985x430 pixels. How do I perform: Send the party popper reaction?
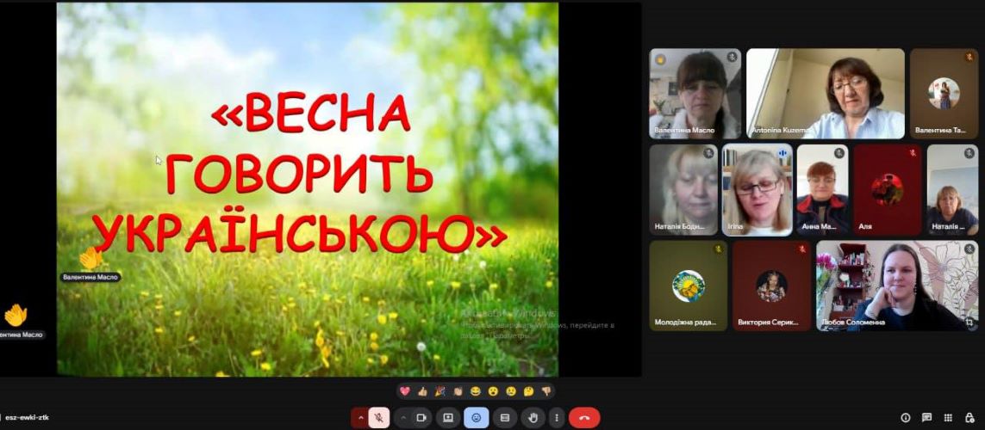[x=440, y=391]
